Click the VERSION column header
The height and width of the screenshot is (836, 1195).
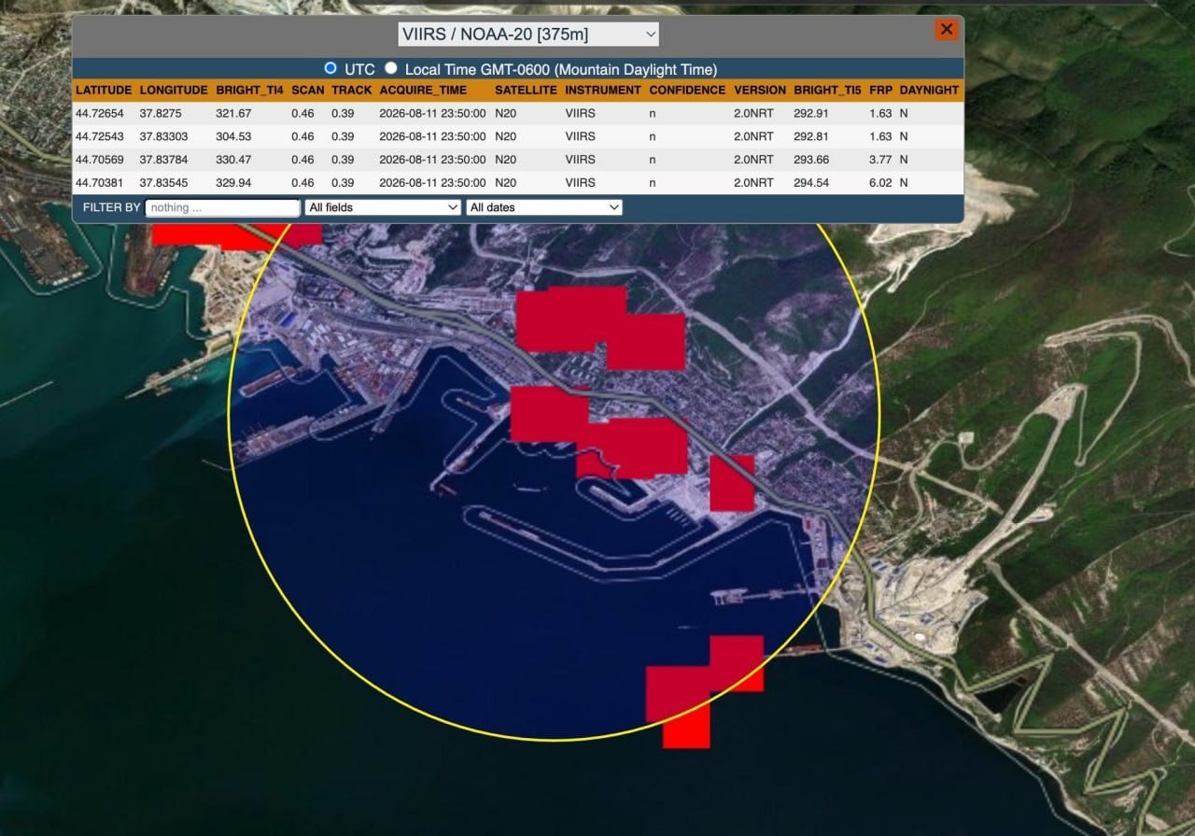(x=760, y=91)
